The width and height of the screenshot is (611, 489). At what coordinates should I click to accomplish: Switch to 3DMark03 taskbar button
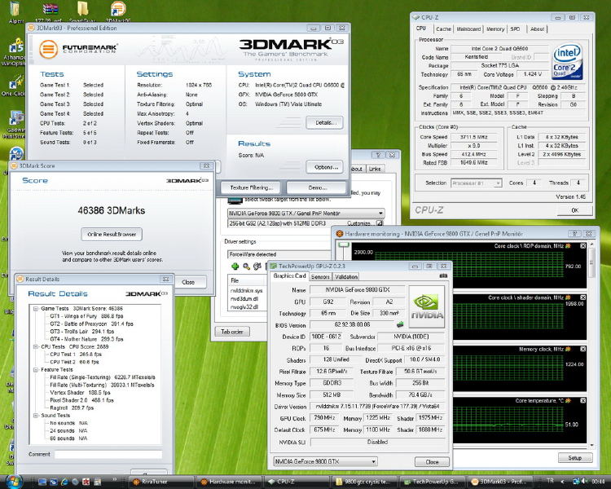499,482
